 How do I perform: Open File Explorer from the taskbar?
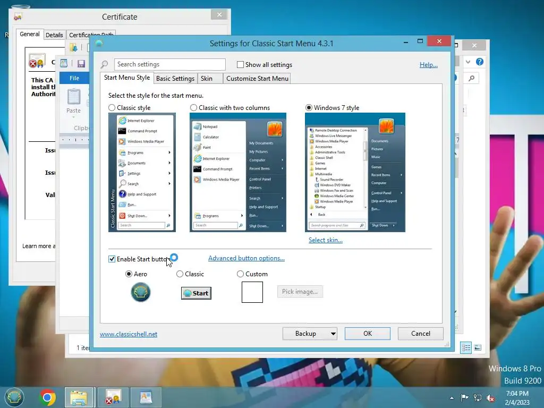tap(79, 397)
